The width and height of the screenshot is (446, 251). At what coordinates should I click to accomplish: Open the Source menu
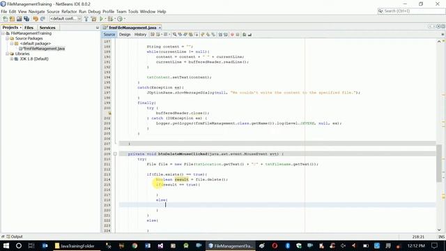point(53,12)
